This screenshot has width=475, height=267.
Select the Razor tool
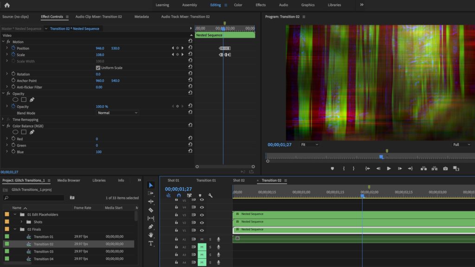pyautogui.click(x=151, y=210)
